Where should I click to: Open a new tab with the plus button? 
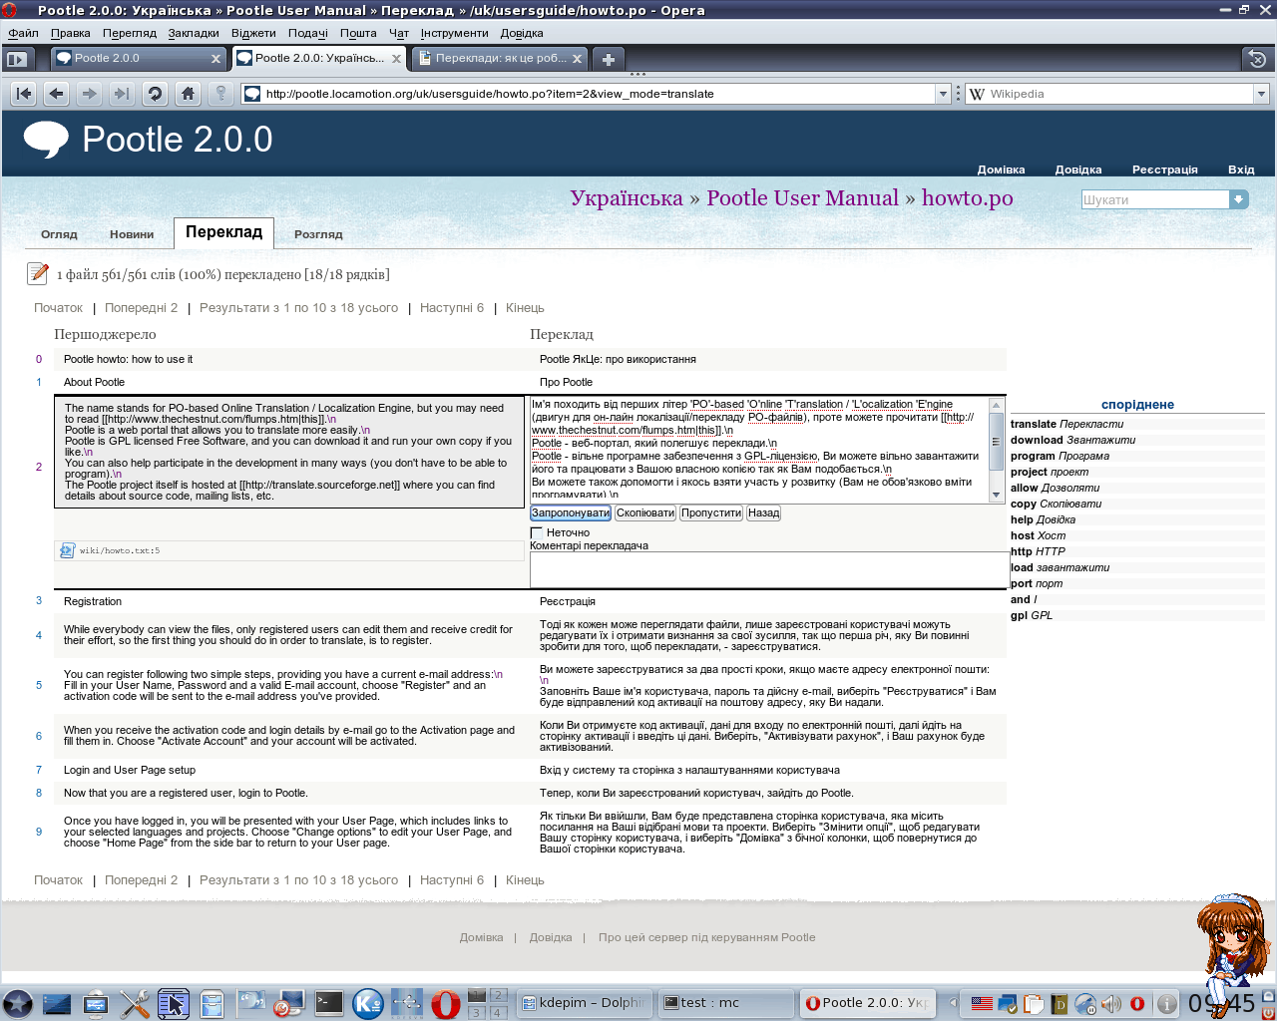(608, 59)
